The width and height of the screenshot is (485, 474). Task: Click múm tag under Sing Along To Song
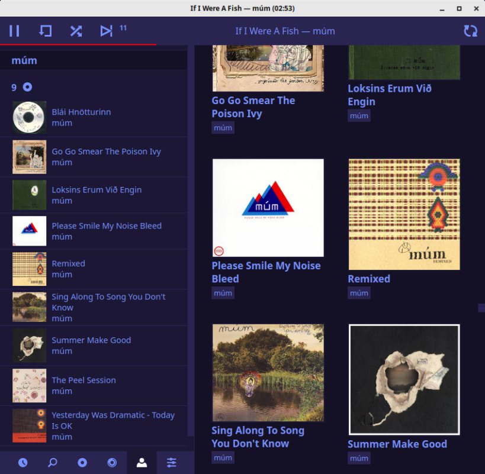coord(223,457)
